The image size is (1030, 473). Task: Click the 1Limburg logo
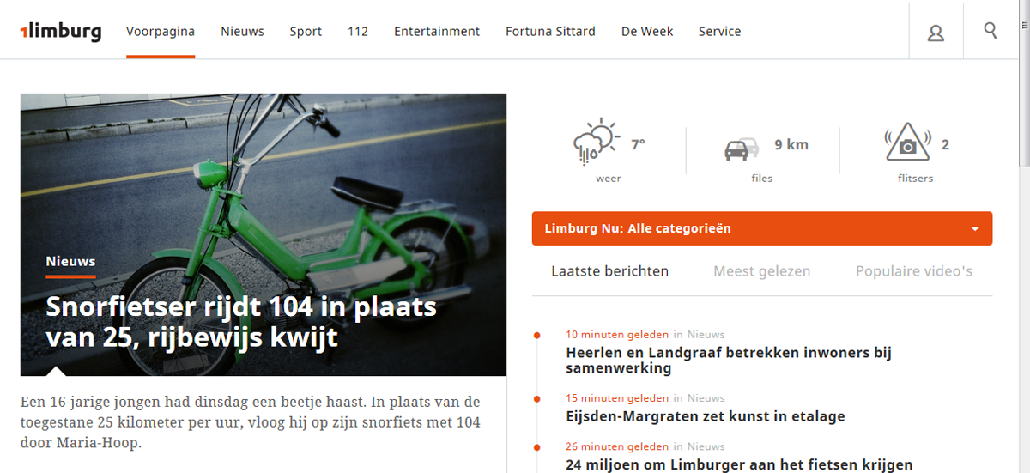pyautogui.click(x=61, y=32)
